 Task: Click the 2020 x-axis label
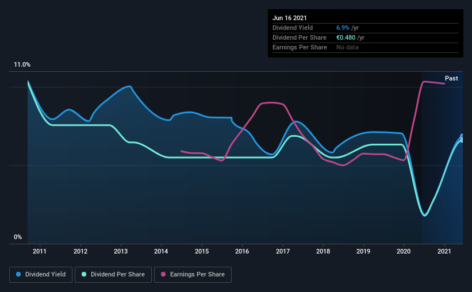click(x=404, y=251)
